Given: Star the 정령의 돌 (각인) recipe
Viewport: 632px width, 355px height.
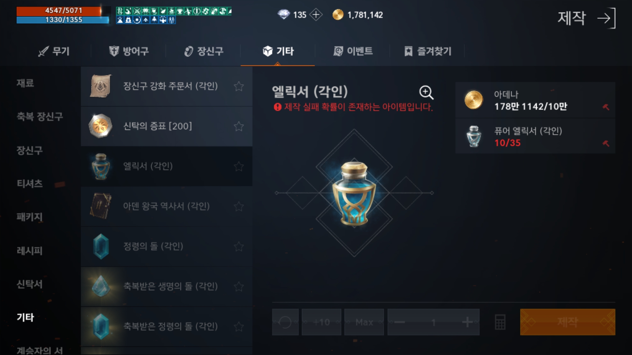Looking at the screenshot, I should [239, 247].
